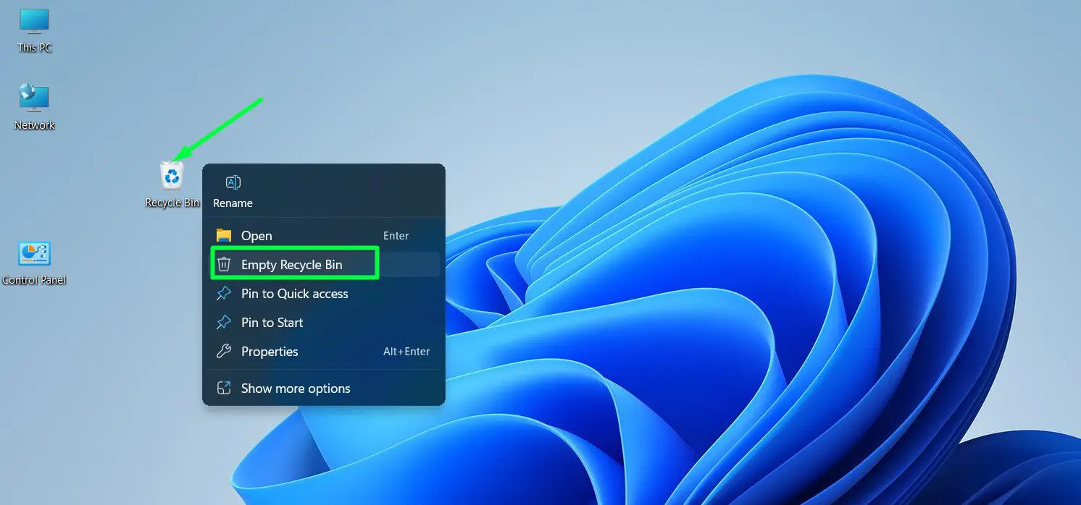Click the pin icon beside Pin to Start
Viewport: 1081px width, 505px height.
tap(225, 322)
